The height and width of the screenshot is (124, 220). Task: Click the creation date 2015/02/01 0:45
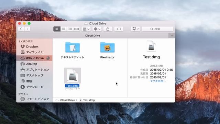click(161, 70)
